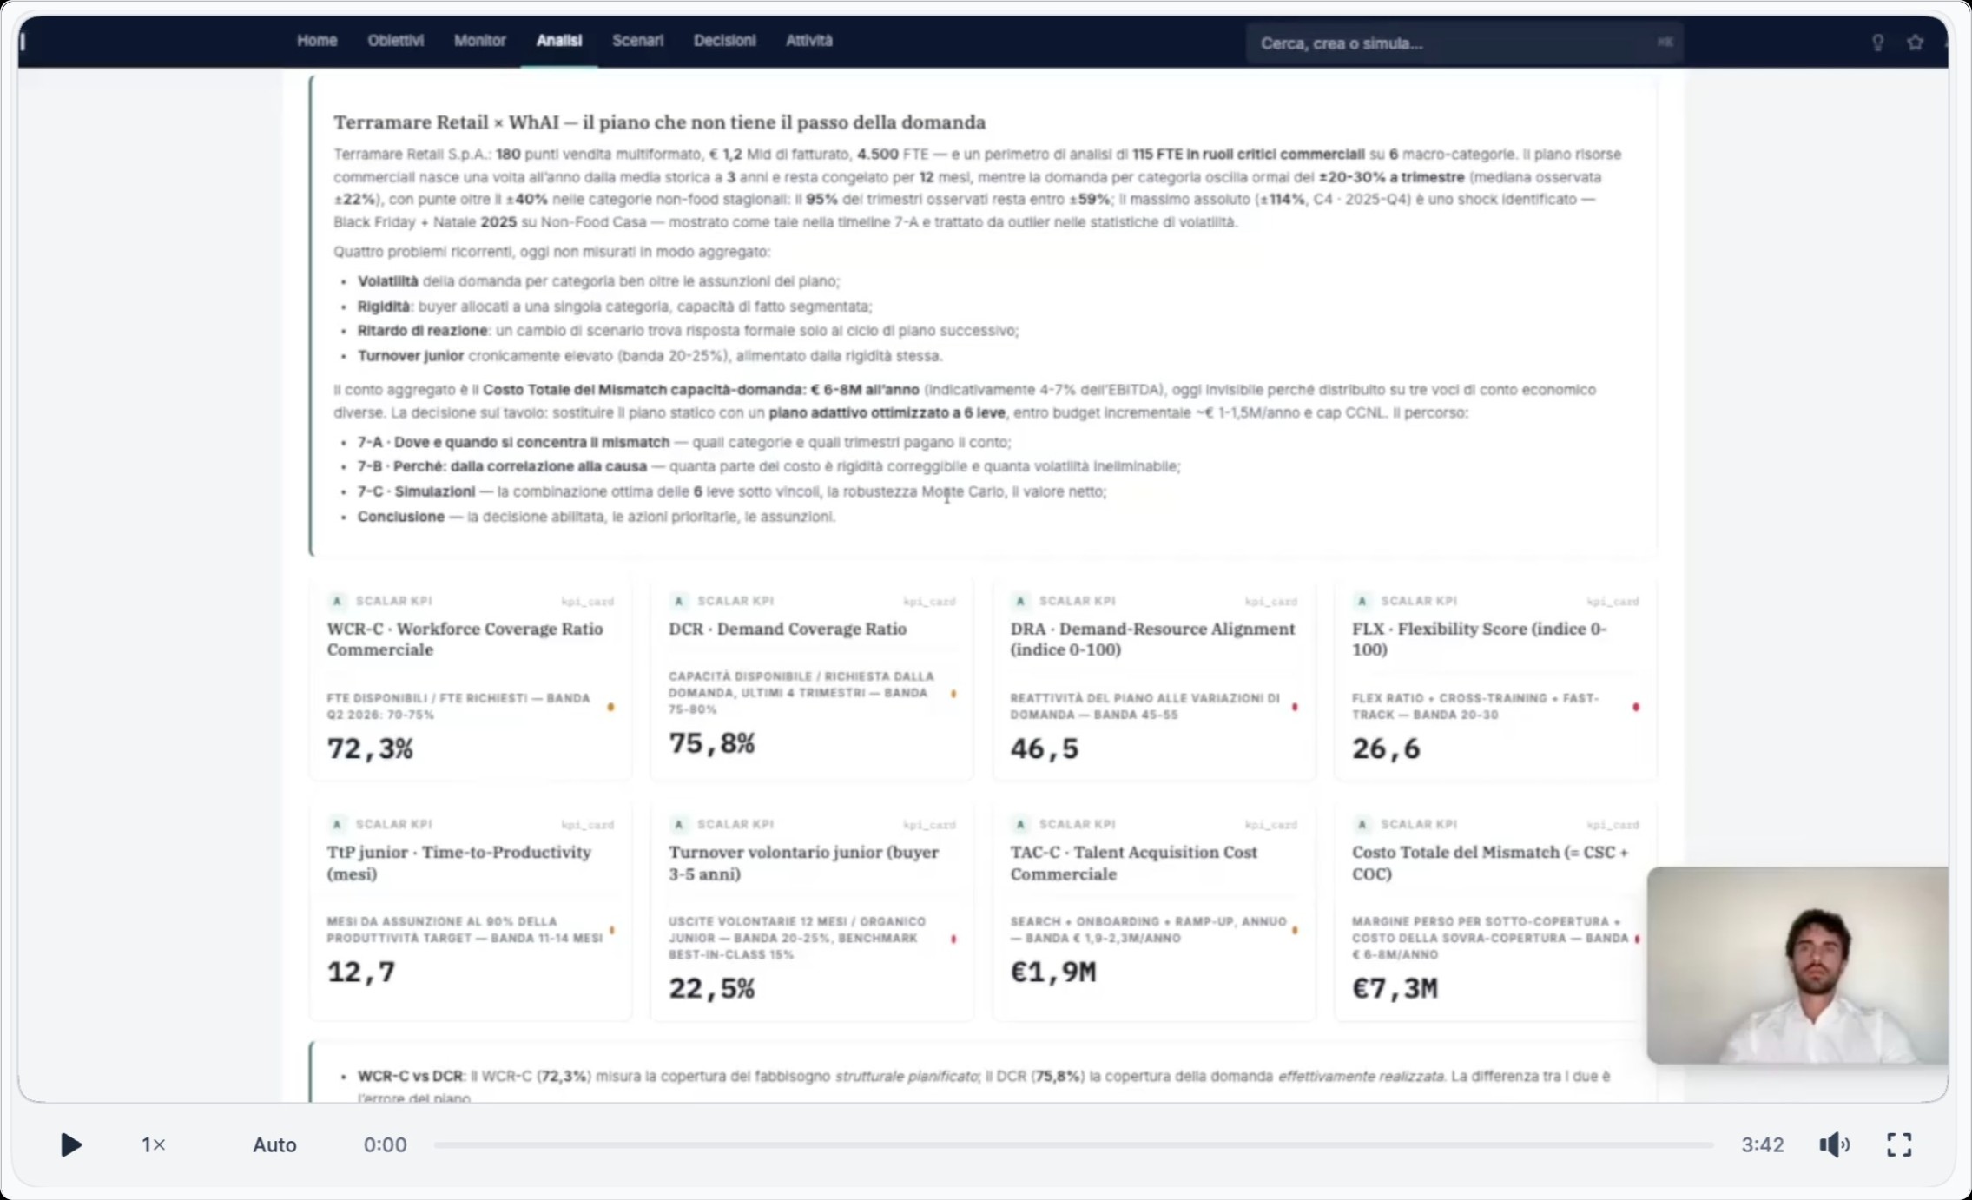Screen dimensions: 1972x1200
Task: Click the Costo Totale del Mismatch badge icon
Action: (x=1362, y=824)
